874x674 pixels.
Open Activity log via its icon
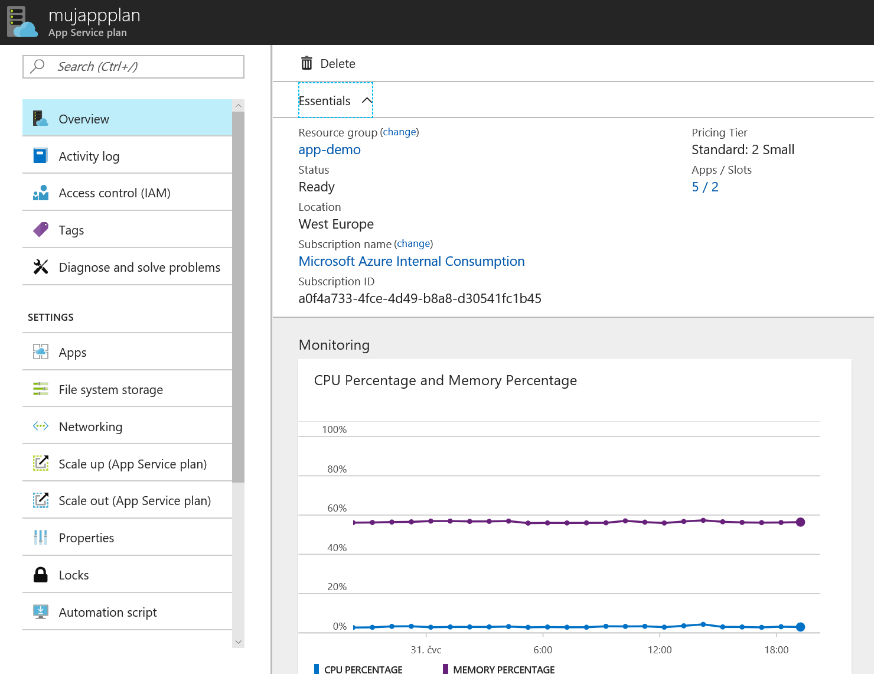point(40,155)
